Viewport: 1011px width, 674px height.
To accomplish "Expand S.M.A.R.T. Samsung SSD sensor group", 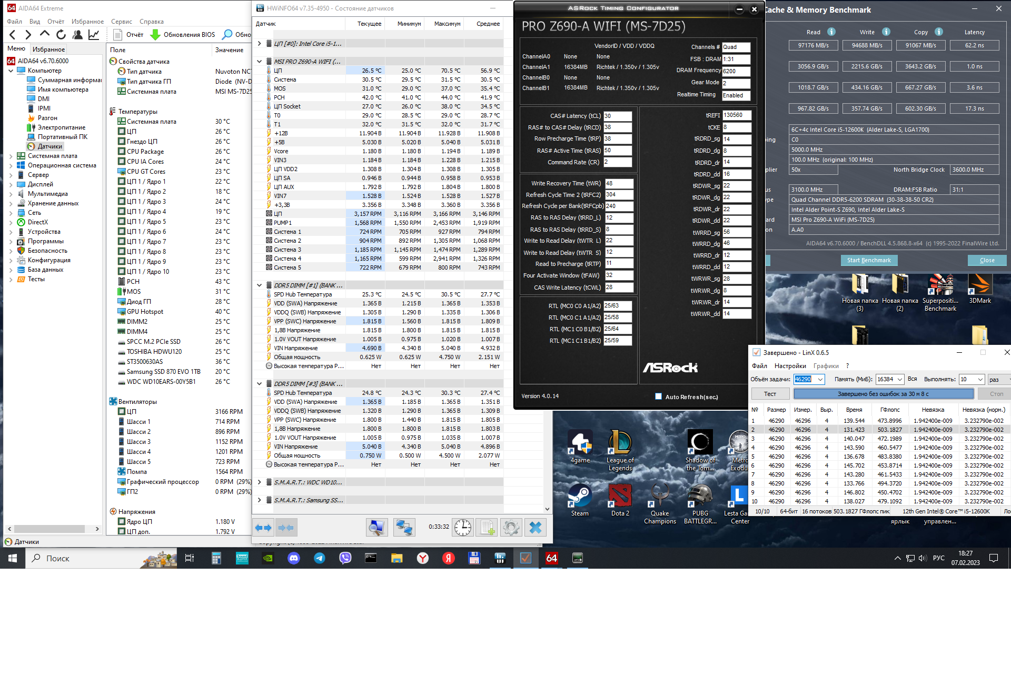I will tap(259, 500).
